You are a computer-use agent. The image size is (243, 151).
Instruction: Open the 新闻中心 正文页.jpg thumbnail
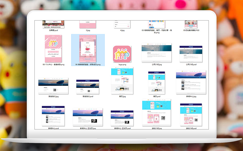coord(88,117)
